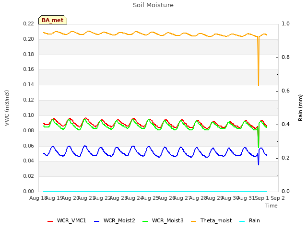Click the VWC (m3/m3) axis label

click(x=7, y=108)
